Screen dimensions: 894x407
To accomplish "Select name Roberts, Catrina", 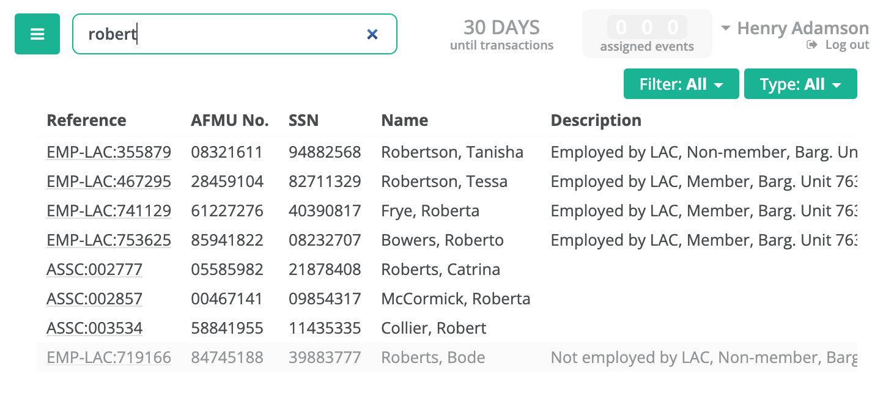I will click(441, 269).
